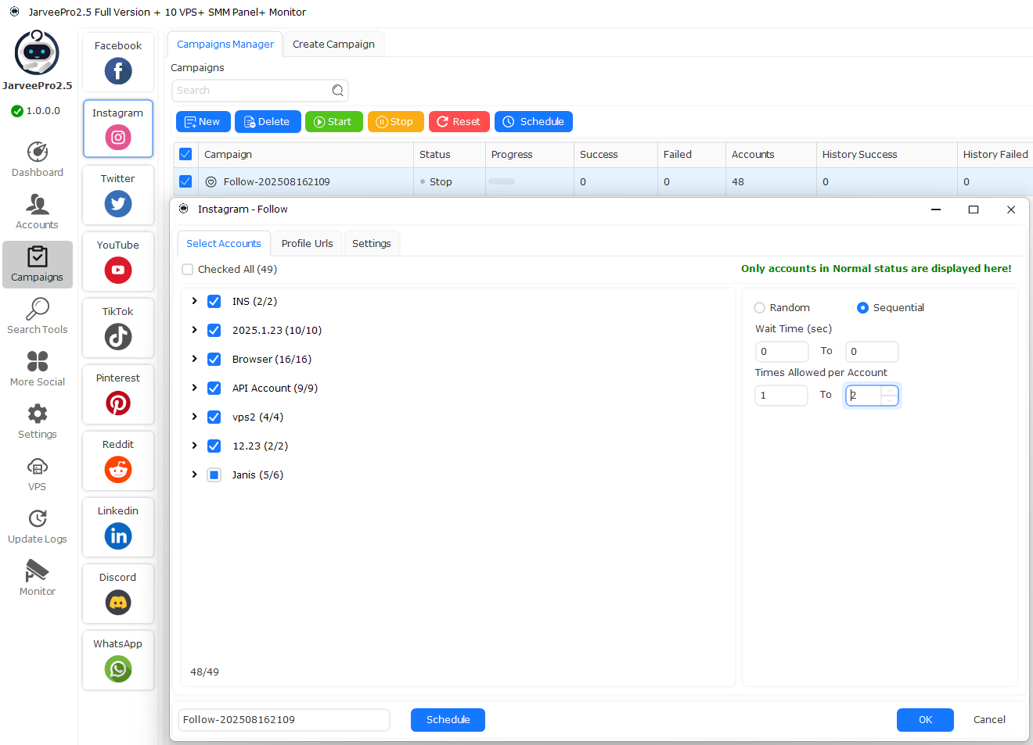The height and width of the screenshot is (745, 1033).
Task: Open Accounts in the sidebar
Action: pos(38,212)
